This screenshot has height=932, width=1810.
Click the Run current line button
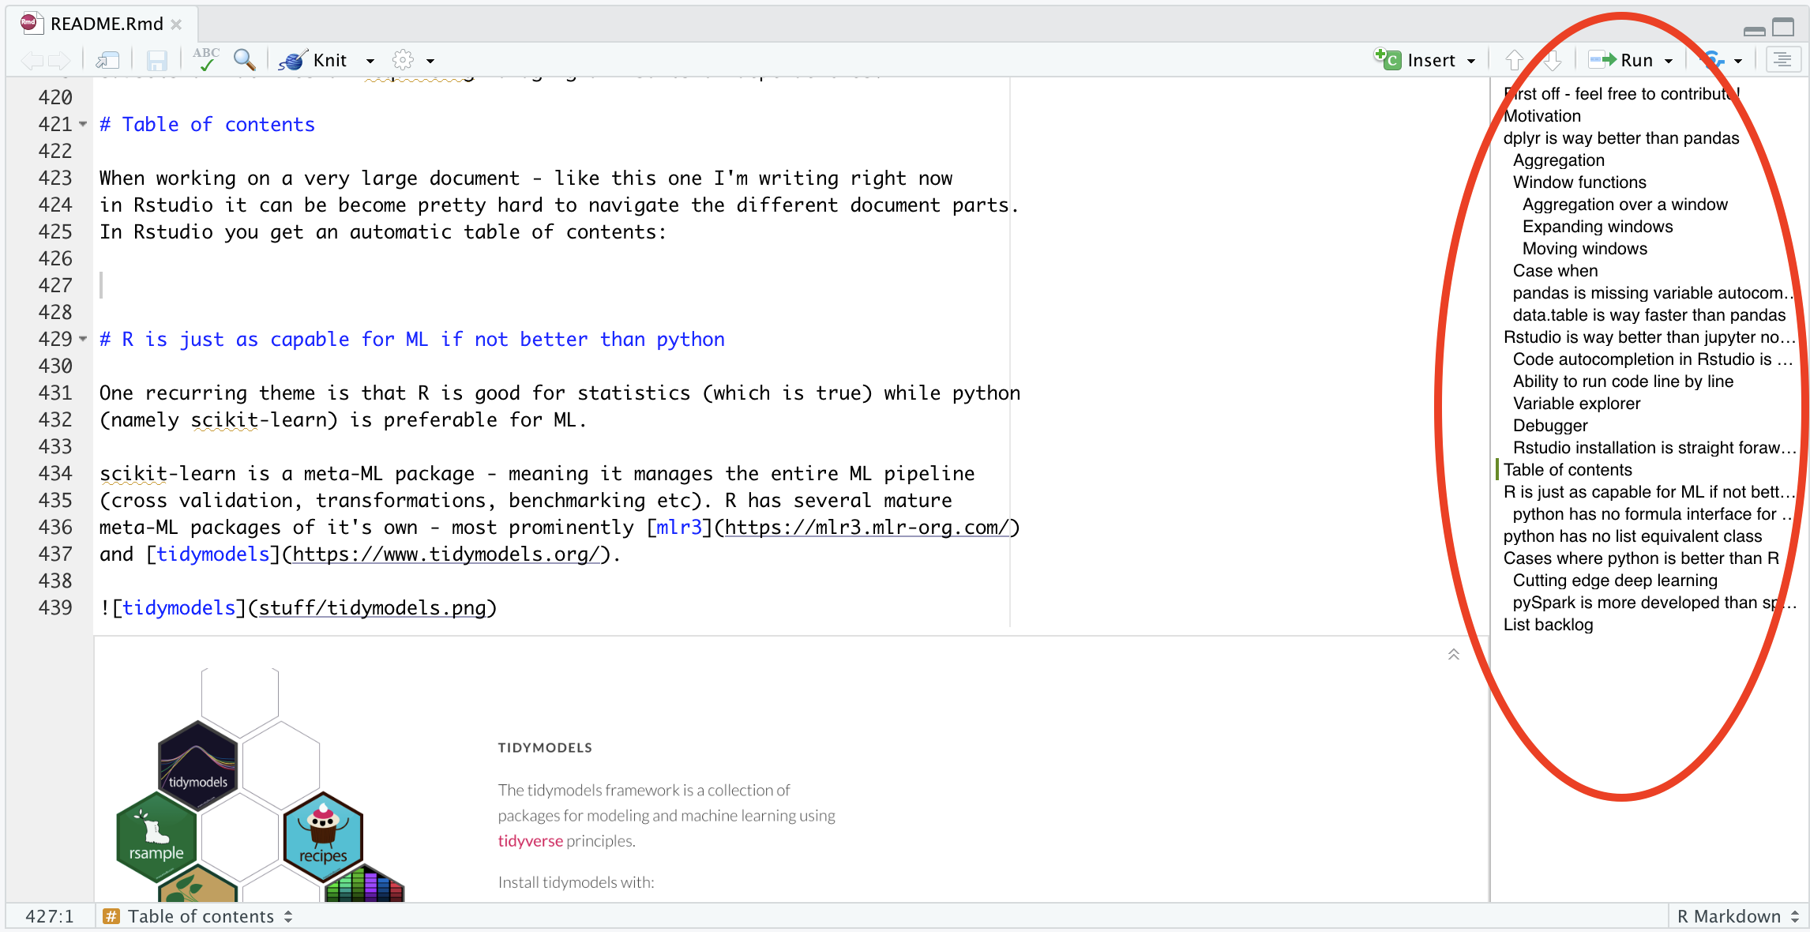tap(1621, 60)
